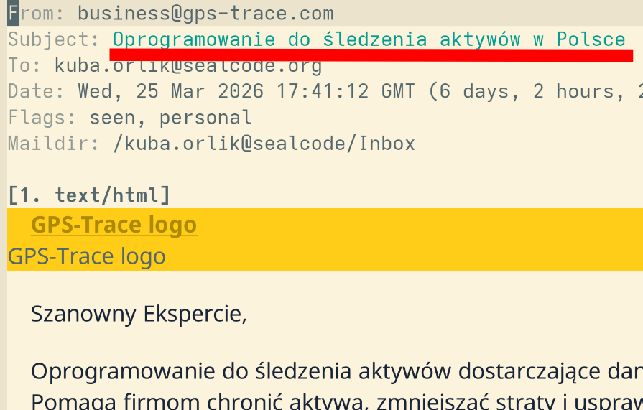This screenshot has height=410, width=643.
Task: Click the Maildir path /kuba.orlik@sealcode/Inbox
Action: tap(264, 144)
